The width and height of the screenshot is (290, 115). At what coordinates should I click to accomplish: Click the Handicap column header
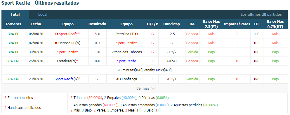(x=171, y=24)
